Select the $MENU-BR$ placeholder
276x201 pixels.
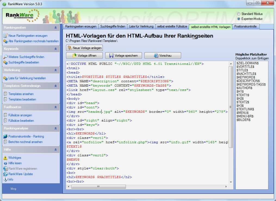point(245,116)
